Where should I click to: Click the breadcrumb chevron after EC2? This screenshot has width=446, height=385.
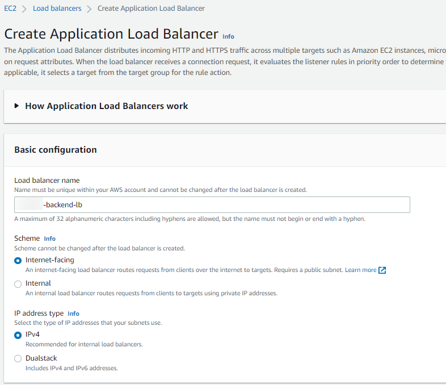coord(24,9)
